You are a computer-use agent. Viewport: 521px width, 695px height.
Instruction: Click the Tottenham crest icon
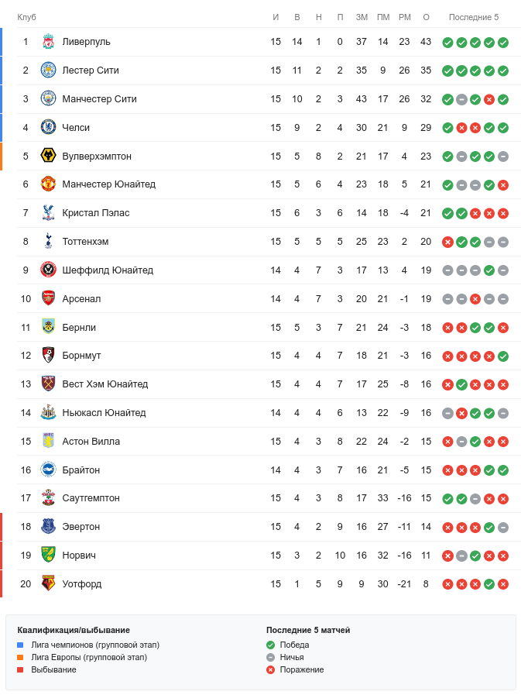(x=48, y=242)
